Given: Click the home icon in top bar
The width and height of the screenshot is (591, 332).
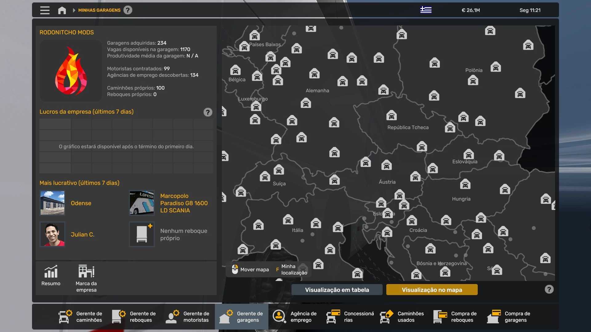Looking at the screenshot, I should [62, 10].
